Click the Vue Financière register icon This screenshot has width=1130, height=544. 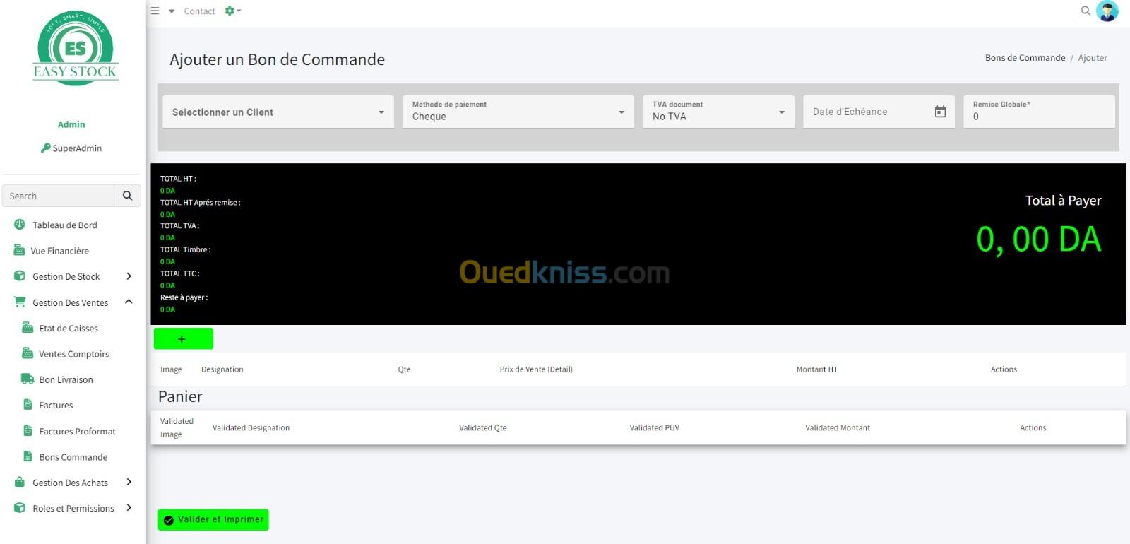pos(20,250)
